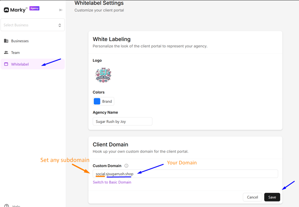
Task: Focus the Agency Name text field
Action: click(122, 122)
